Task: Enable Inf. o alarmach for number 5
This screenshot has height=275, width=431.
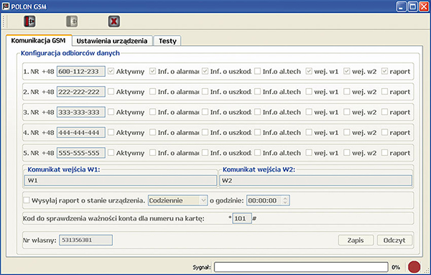Action: [x=152, y=152]
